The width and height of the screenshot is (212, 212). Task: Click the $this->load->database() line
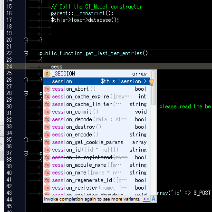click(85, 20)
